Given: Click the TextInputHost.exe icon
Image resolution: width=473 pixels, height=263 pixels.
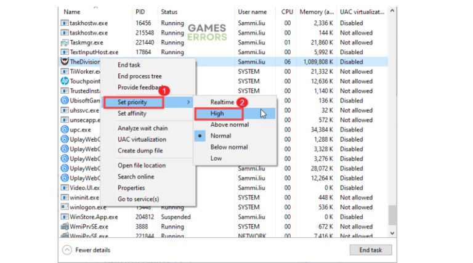Looking at the screenshot, I should (x=65, y=52).
